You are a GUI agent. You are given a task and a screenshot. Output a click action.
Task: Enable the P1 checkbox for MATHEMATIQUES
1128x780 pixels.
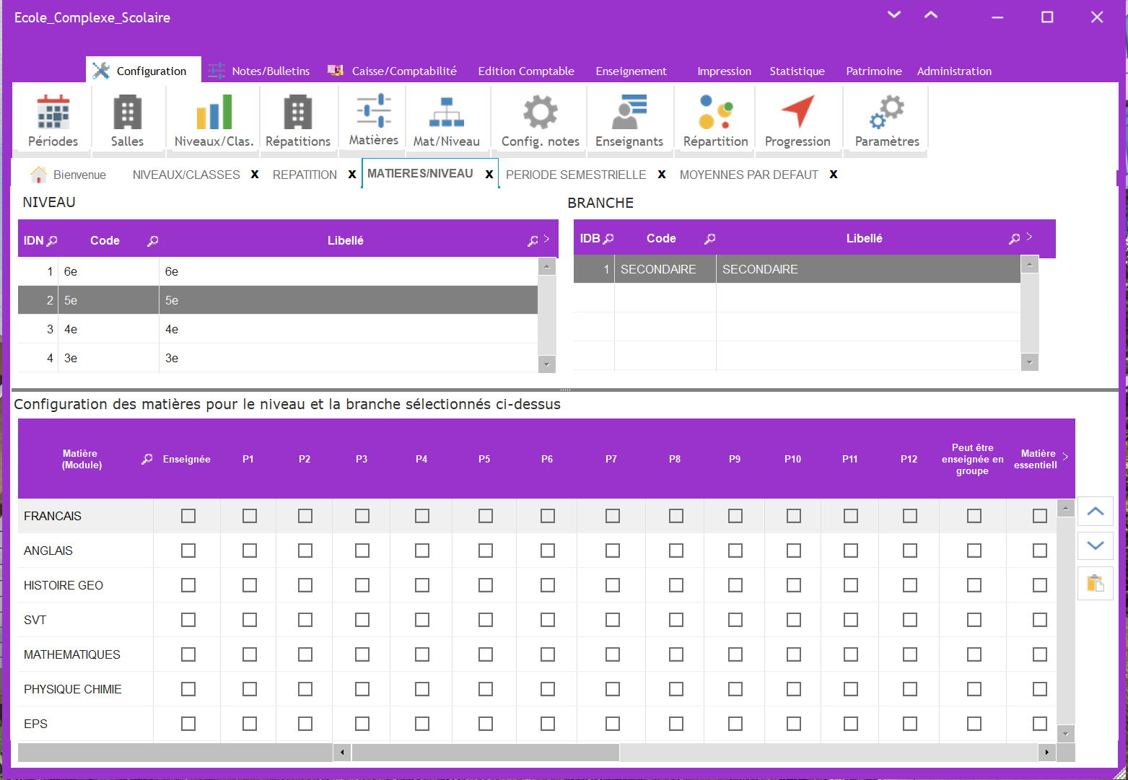[x=250, y=654]
